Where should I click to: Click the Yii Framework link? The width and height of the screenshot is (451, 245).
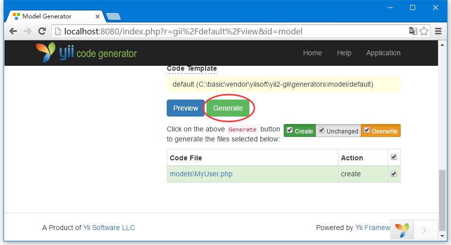point(373,228)
